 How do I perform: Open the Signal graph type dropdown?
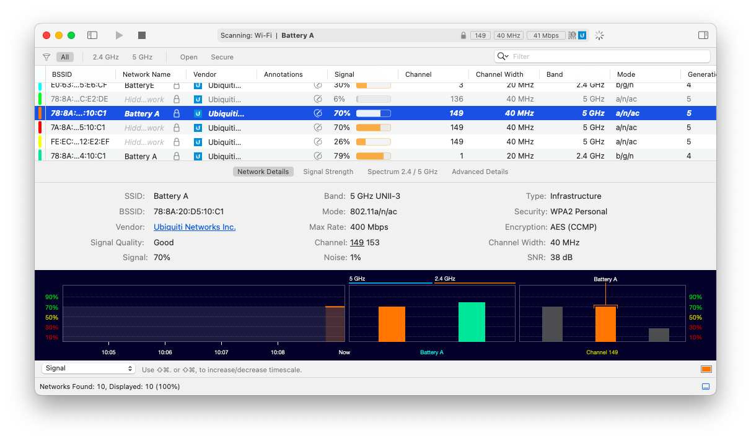click(89, 368)
